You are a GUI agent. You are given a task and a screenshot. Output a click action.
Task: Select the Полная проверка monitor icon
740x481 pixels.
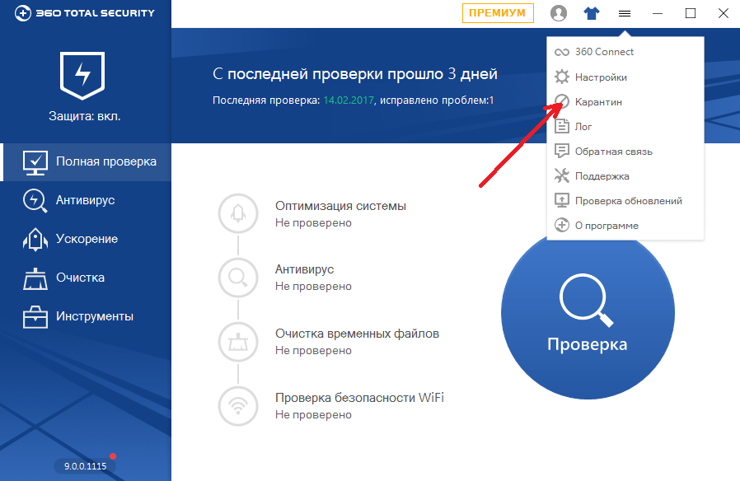[35, 163]
